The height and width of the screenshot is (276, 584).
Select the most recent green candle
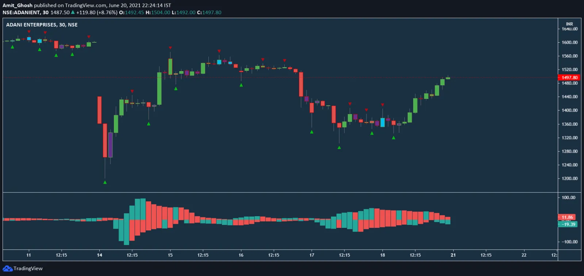[448, 78]
